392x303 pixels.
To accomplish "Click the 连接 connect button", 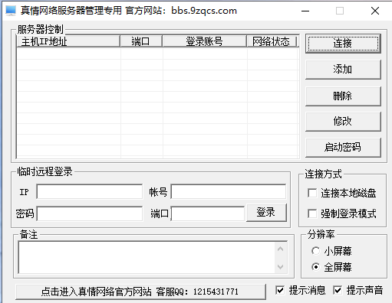I will (343, 44).
